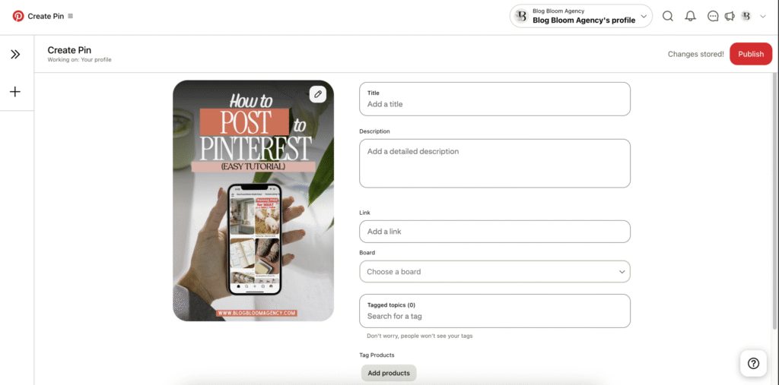The width and height of the screenshot is (779, 385).
Task: Open the search magnifier icon
Action: [x=668, y=16]
